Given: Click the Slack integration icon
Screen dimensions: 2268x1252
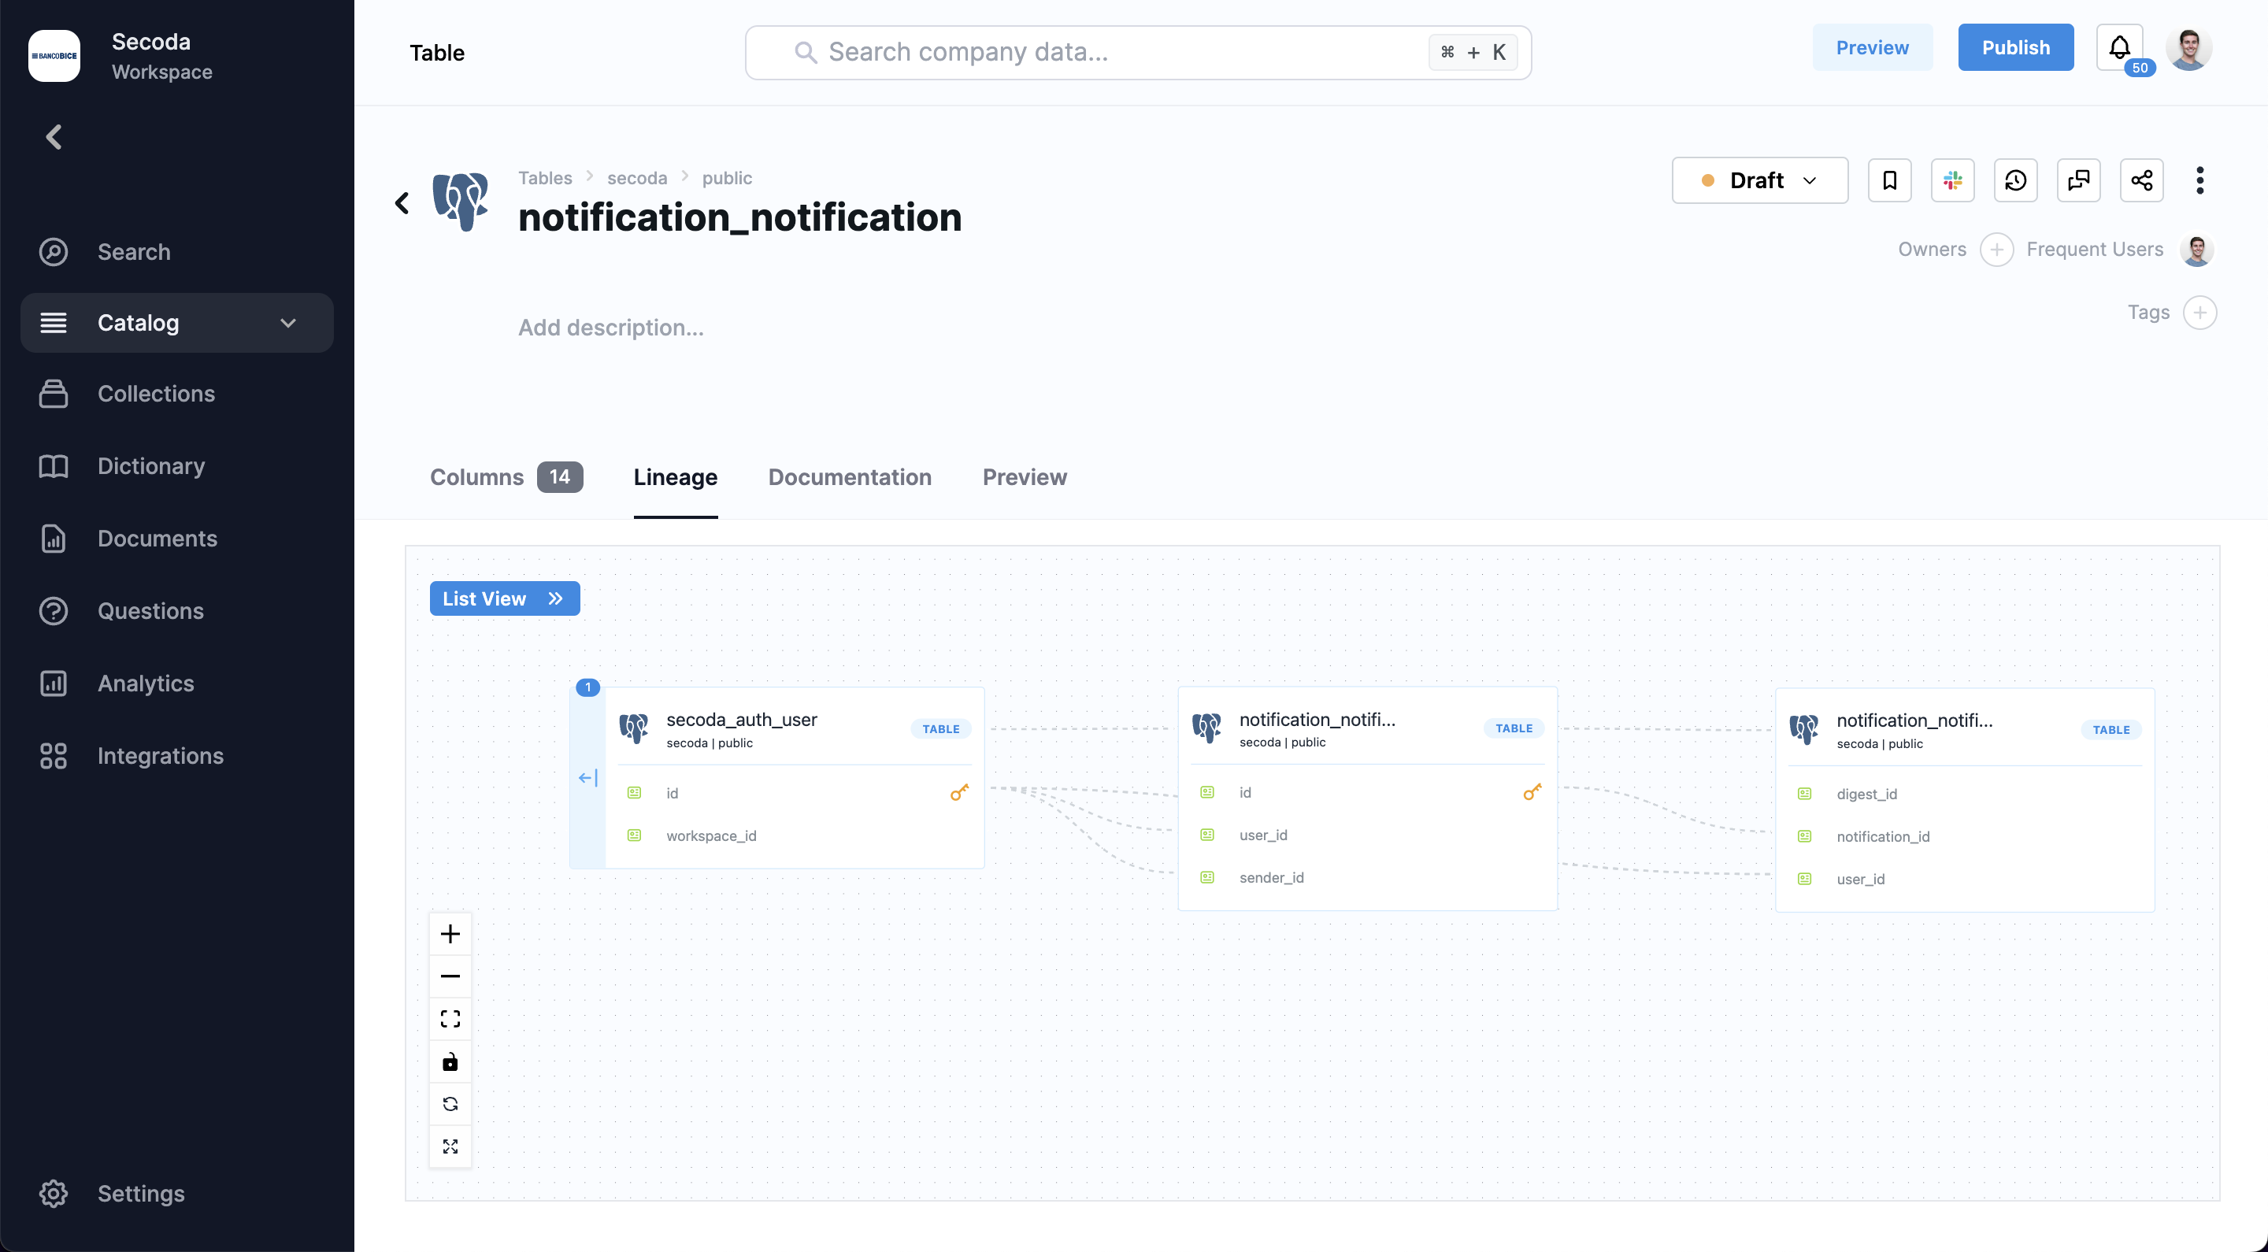Looking at the screenshot, I should point(1952,180).
